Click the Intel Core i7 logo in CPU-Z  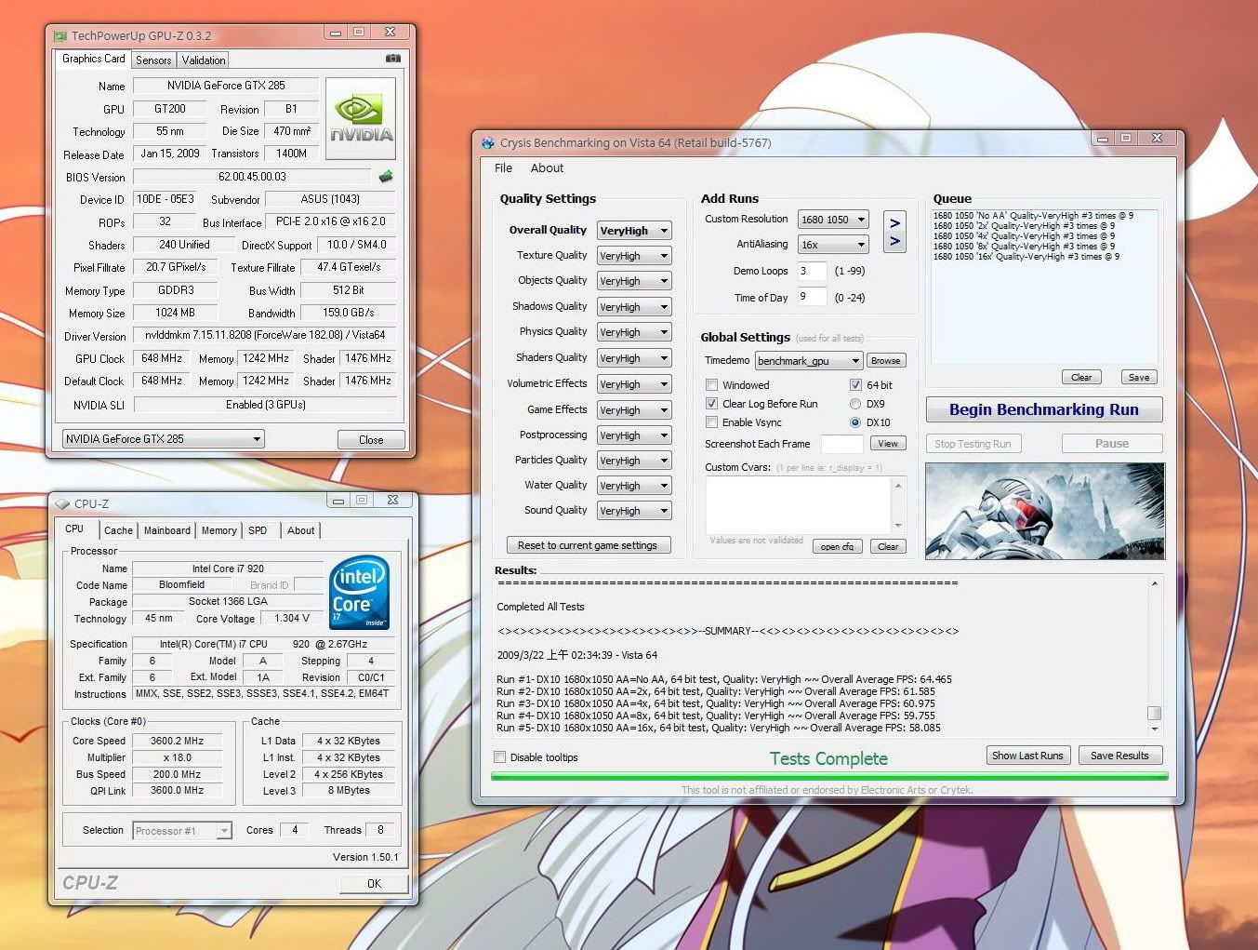tap(360, 593)
